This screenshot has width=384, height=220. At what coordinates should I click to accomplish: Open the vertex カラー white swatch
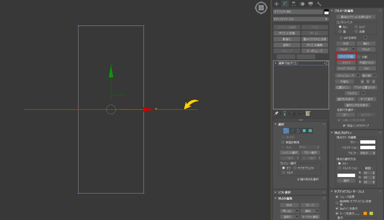point(367,142)
